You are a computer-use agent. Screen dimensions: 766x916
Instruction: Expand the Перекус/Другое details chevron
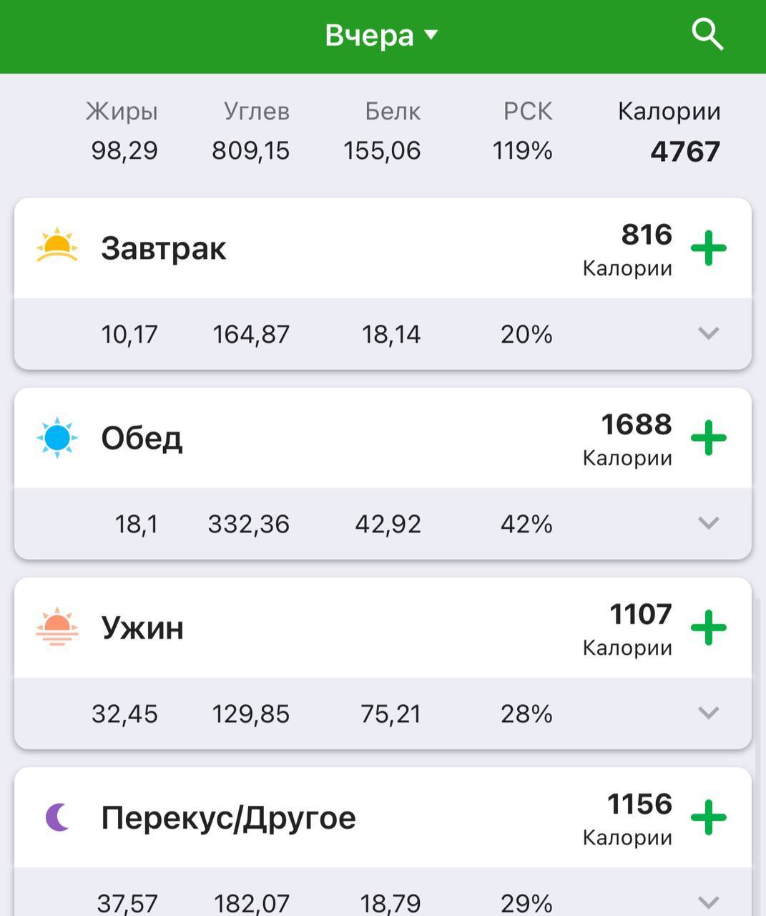pos(708,902)
